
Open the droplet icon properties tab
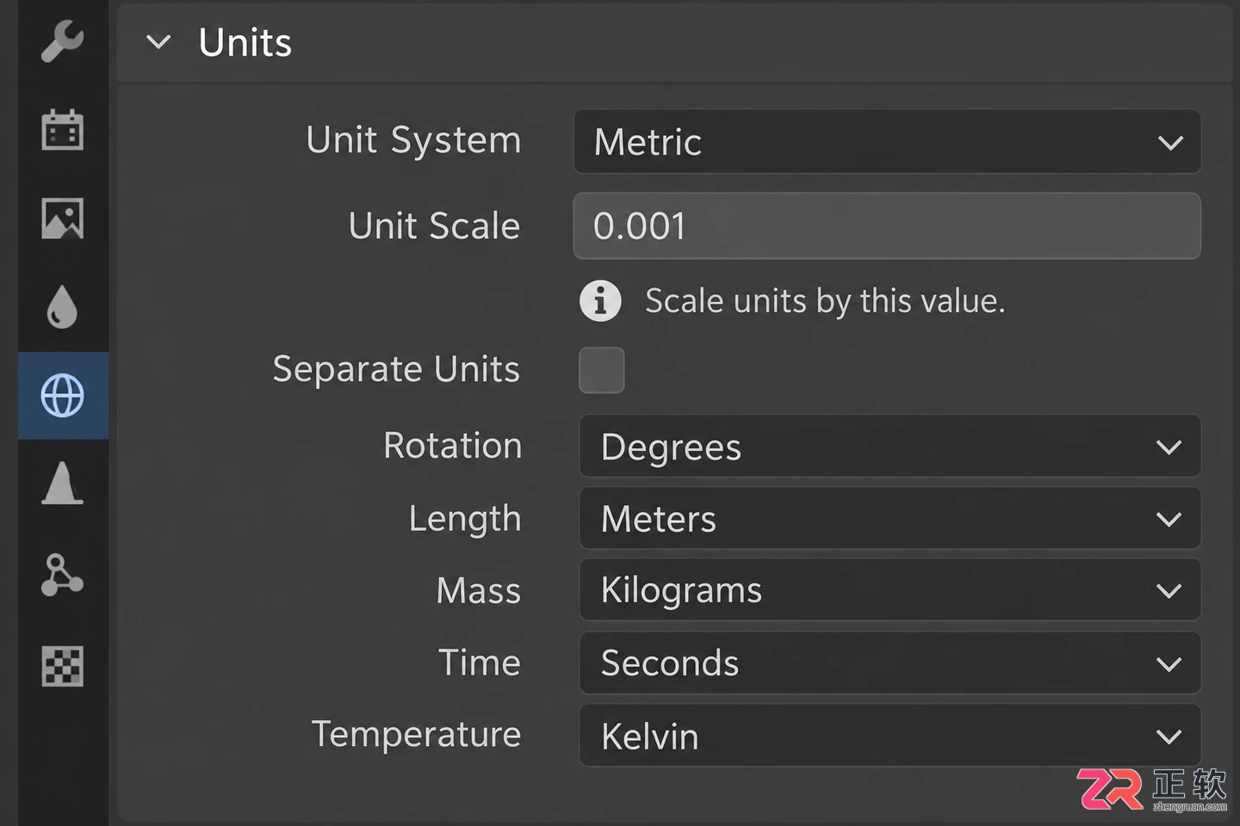pyautogui.click(x=62, y=307)
